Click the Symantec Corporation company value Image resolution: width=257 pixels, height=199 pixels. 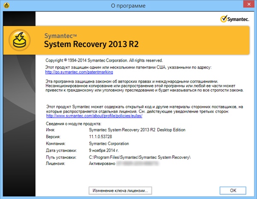(109, 144)
